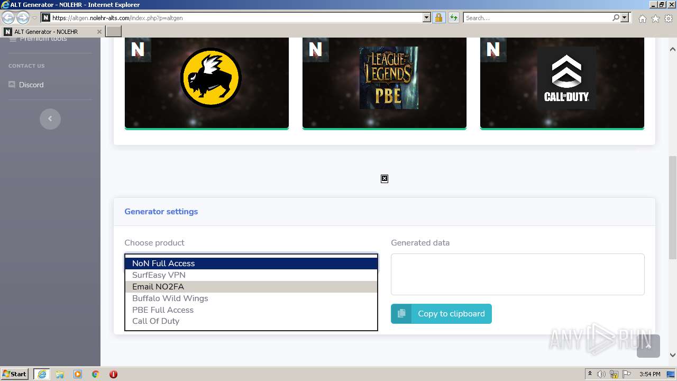Screen dimensions: 677x381
Task: Choose Email NO2FA option
Action: coord(251,287)
